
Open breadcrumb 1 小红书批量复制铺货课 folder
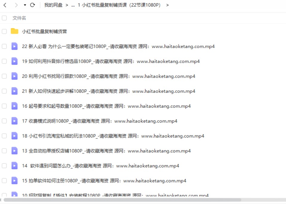119,5
